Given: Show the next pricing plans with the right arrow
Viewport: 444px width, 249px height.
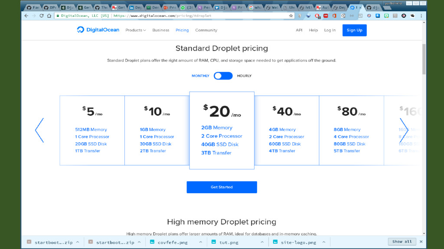Looking at the screenshot, I should click(404, 130).
